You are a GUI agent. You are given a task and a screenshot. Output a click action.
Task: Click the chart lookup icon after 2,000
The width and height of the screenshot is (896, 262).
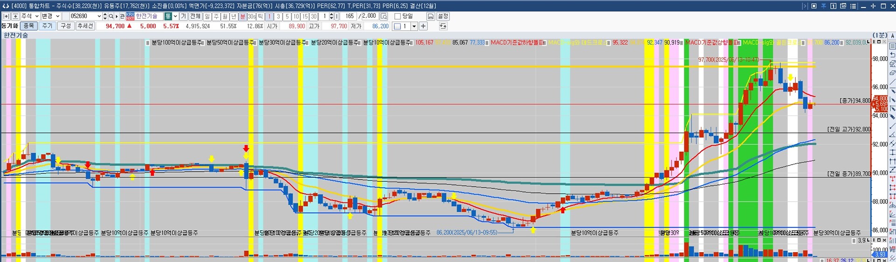tap(384, 16)
